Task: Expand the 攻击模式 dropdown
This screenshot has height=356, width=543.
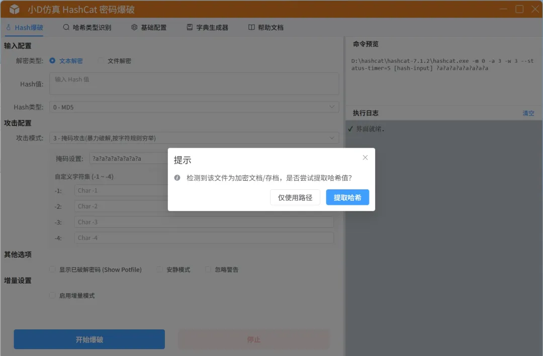Action: click(x=194, y=138)
